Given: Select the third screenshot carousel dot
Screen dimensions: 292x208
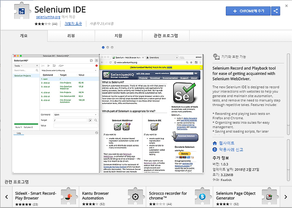Looking at the screenshot, I should pyautogui.click(x=112, y=48).
